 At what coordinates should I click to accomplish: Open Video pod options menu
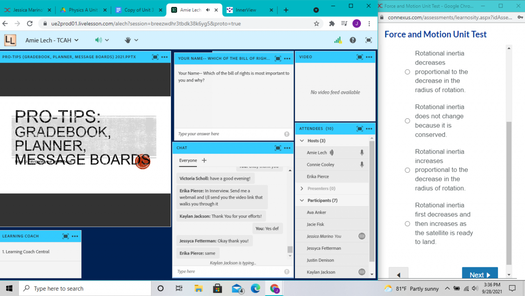[x=369, y=57]
